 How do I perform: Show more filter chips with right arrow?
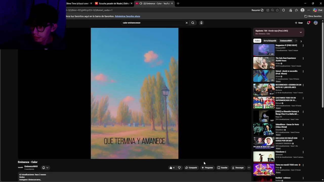(x=301, y=41)
